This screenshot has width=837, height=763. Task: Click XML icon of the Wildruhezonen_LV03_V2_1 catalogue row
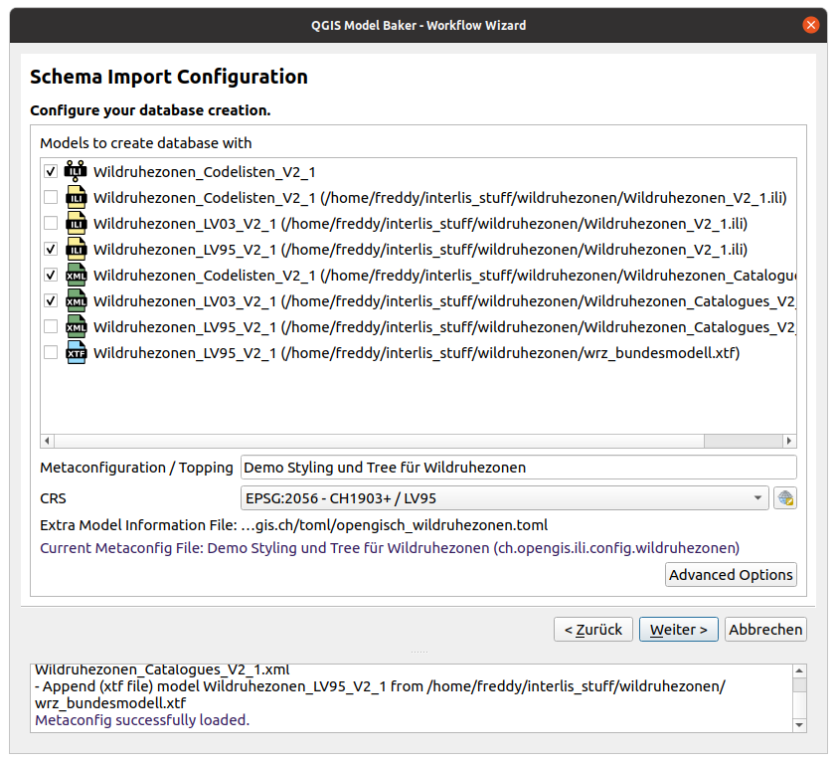click(76, 300)
